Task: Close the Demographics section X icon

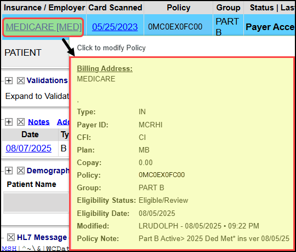Action: [21, 171]
